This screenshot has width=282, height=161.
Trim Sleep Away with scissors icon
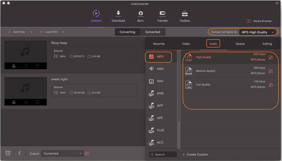pos(14,66)
